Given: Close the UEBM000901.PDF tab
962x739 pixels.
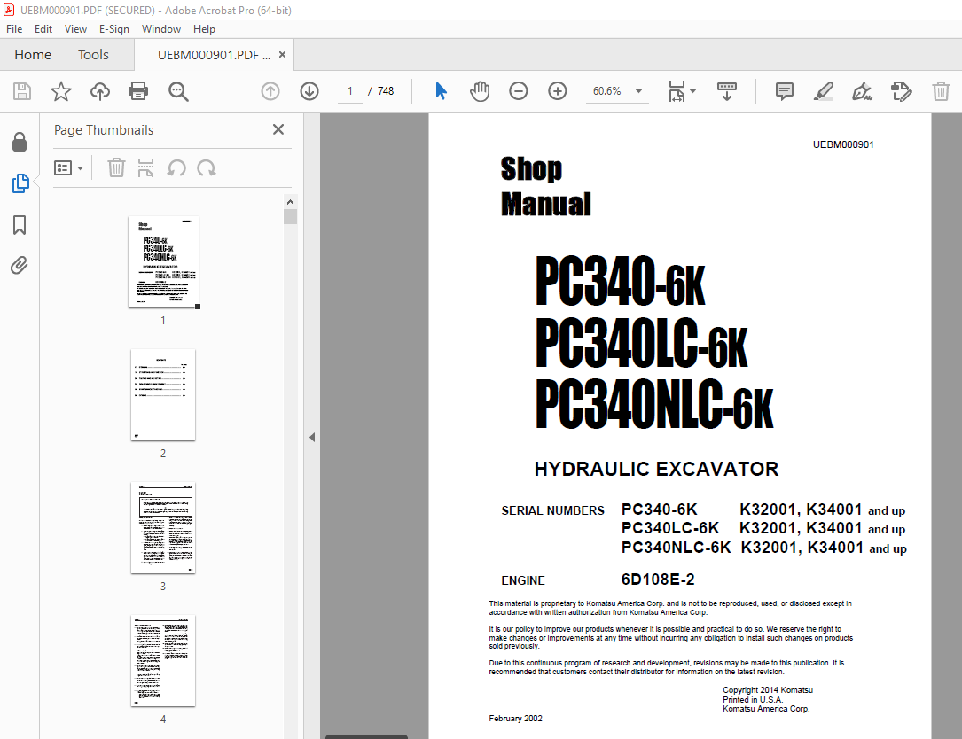Looking at the screenshot, I should pyautogui.click(x=282, y=55).
